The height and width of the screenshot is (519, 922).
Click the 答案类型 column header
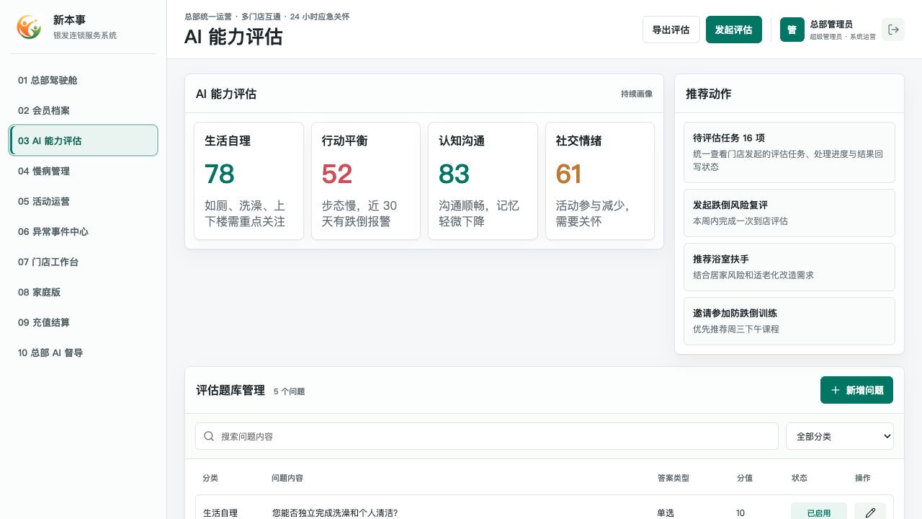pyautogui.click(x=673, y=478)
